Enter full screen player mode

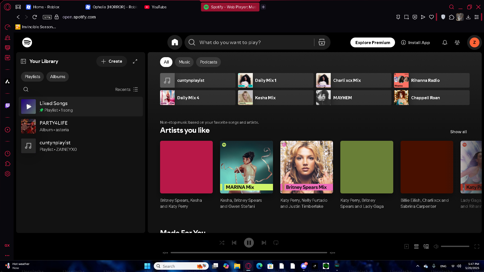coord(477,247)
